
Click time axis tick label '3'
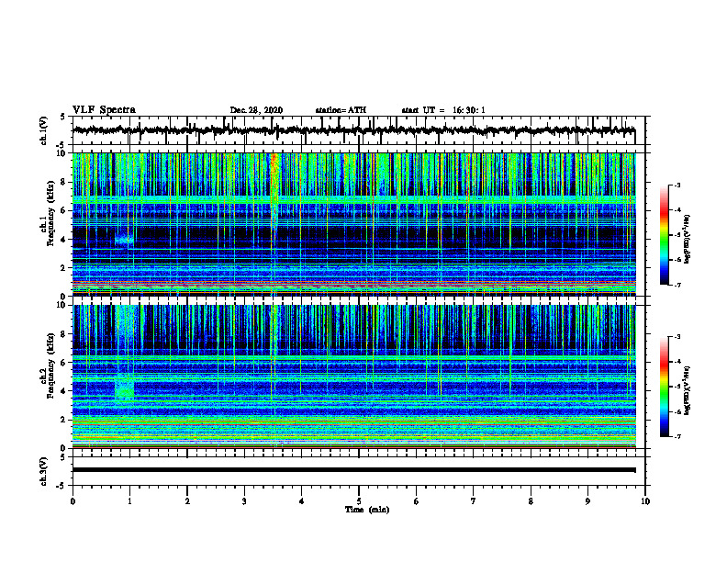(244, 501)
